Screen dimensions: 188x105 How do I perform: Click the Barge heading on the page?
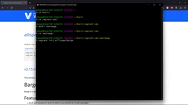(30, 85)
